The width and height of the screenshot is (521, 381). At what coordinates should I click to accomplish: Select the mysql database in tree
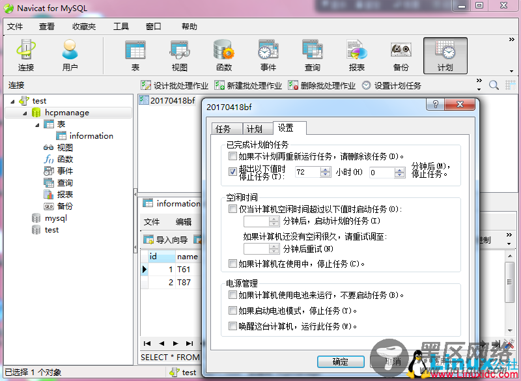point(49,218)
